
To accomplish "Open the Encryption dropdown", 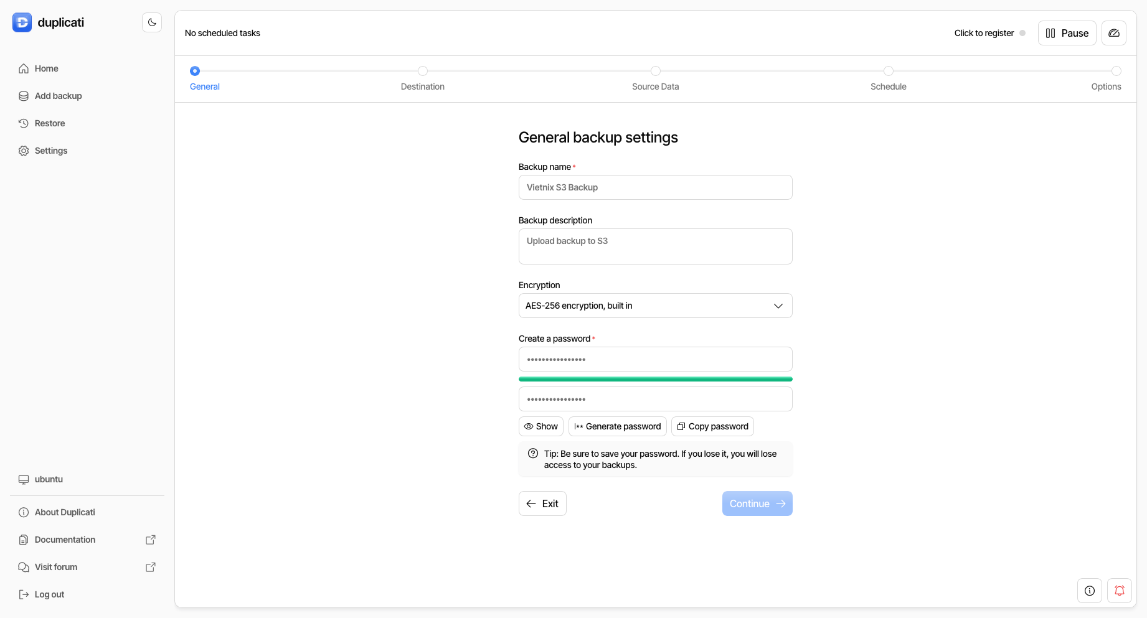I will click(x=655, y=306).
